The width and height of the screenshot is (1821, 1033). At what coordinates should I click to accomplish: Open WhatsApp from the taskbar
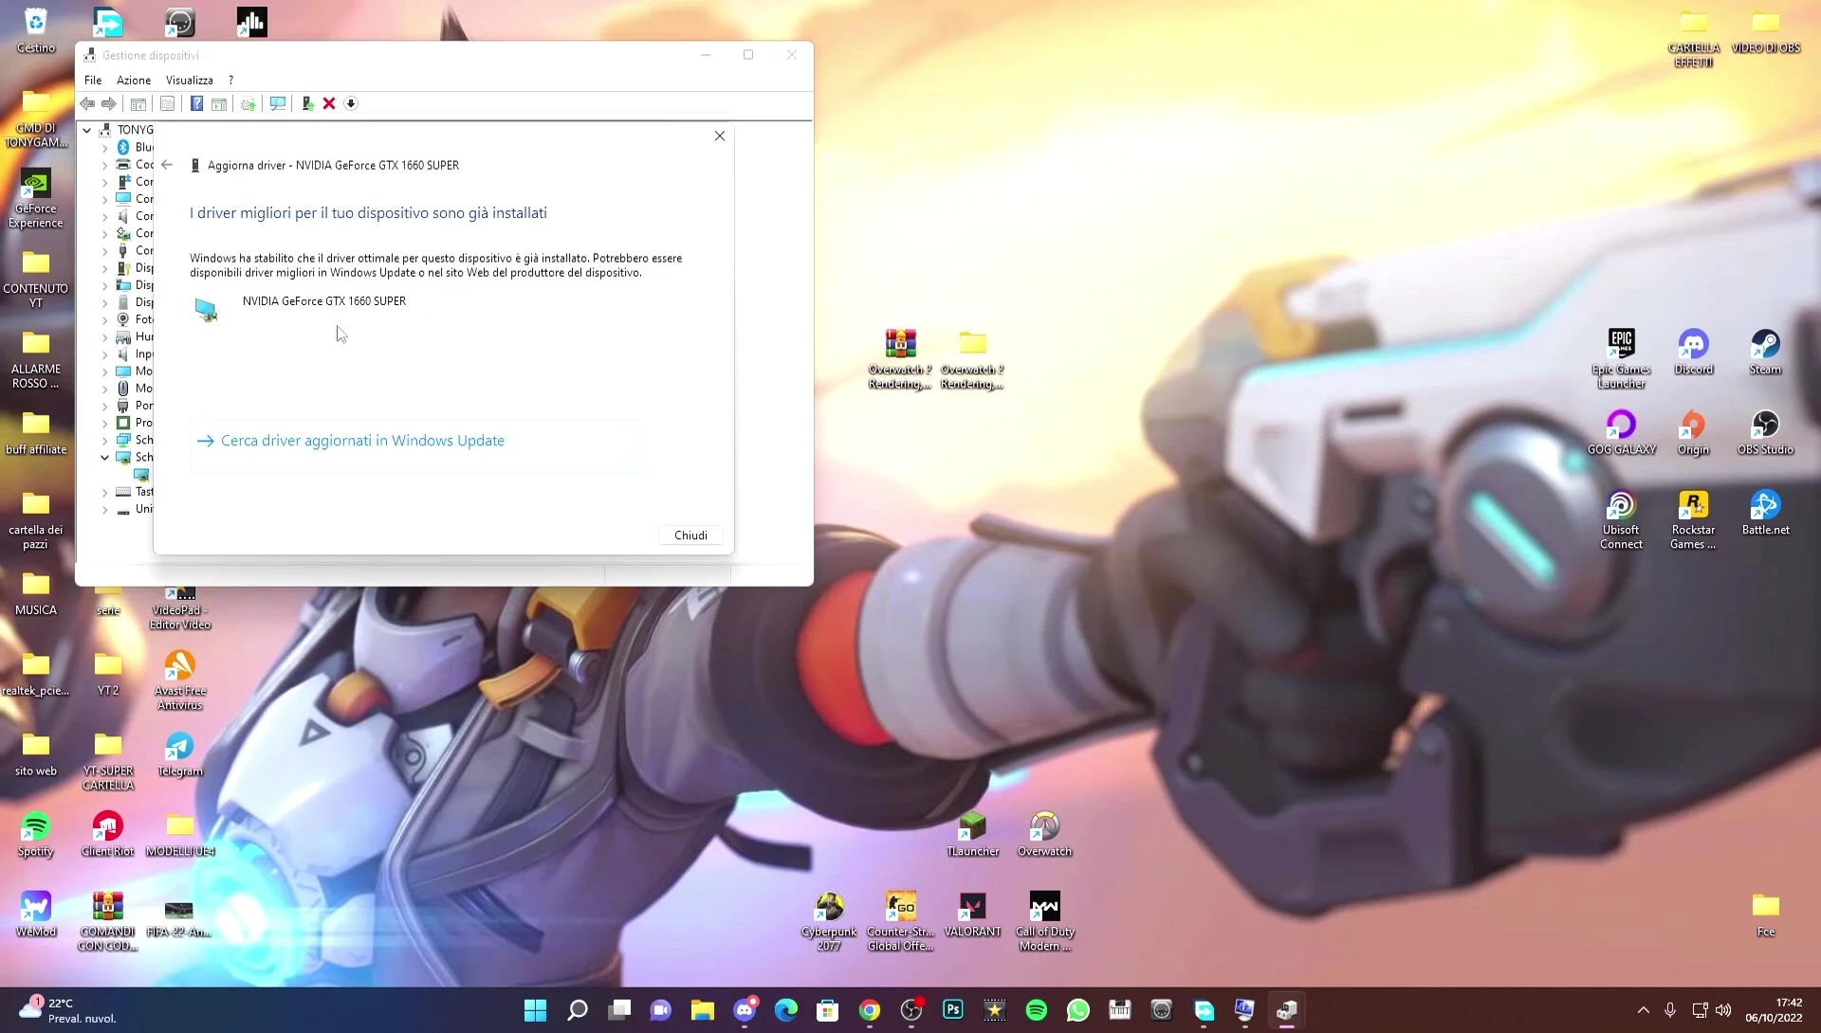(1078, 1010)
